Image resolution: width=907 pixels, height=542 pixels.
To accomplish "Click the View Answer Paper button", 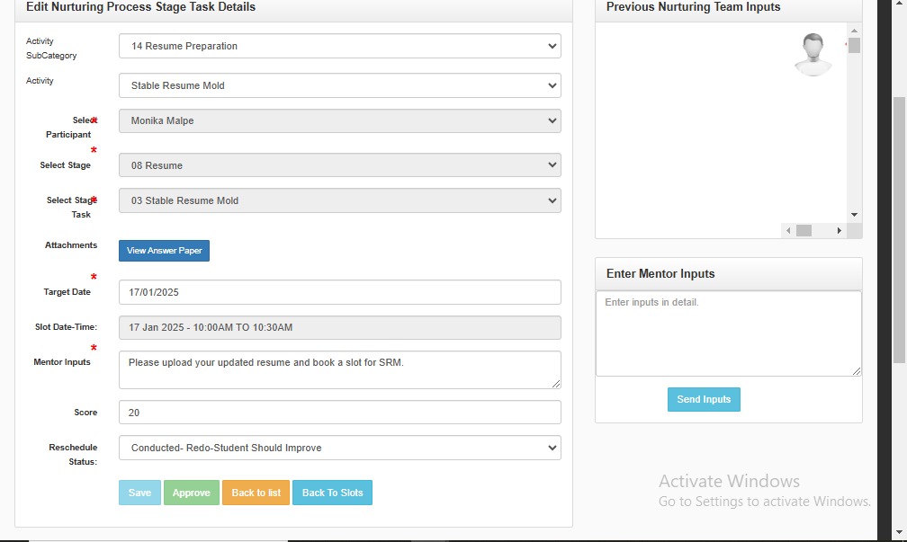I will pyautogui.click(x=164, y=251).
